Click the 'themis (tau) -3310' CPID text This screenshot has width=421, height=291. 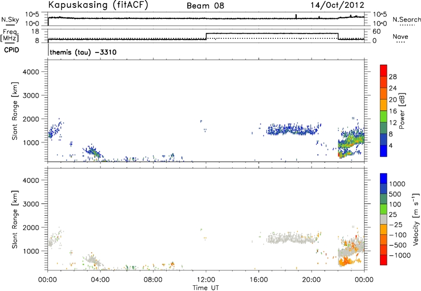pyautogui.click(x=83, y=52)
